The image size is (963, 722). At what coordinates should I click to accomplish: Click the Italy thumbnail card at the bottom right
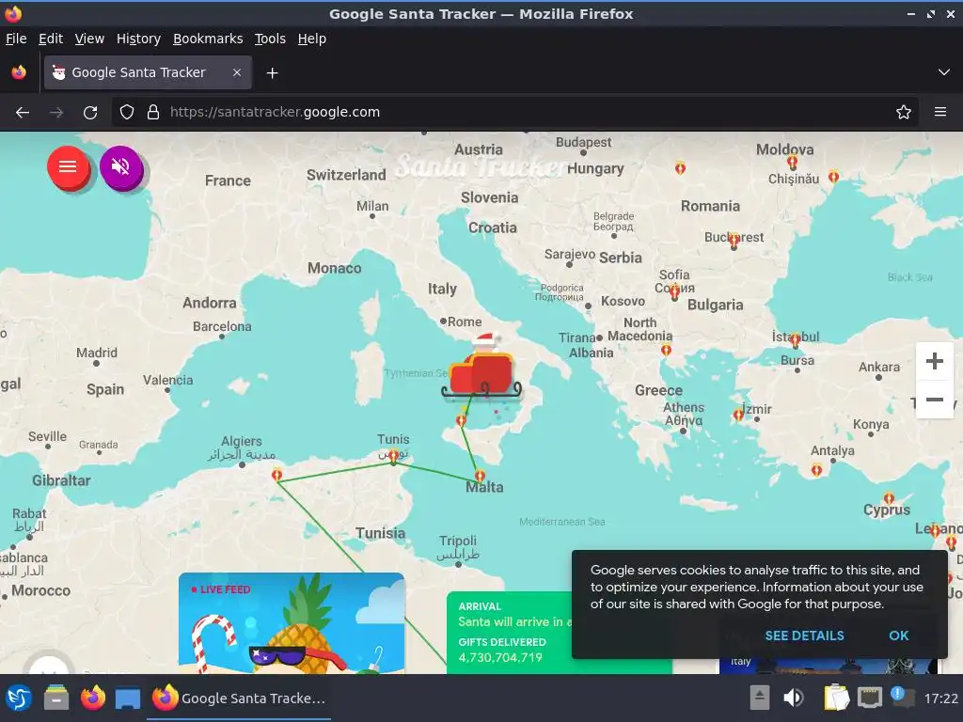[x=829, y=667]
